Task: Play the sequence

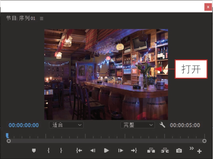Action: tap(106, 150)
